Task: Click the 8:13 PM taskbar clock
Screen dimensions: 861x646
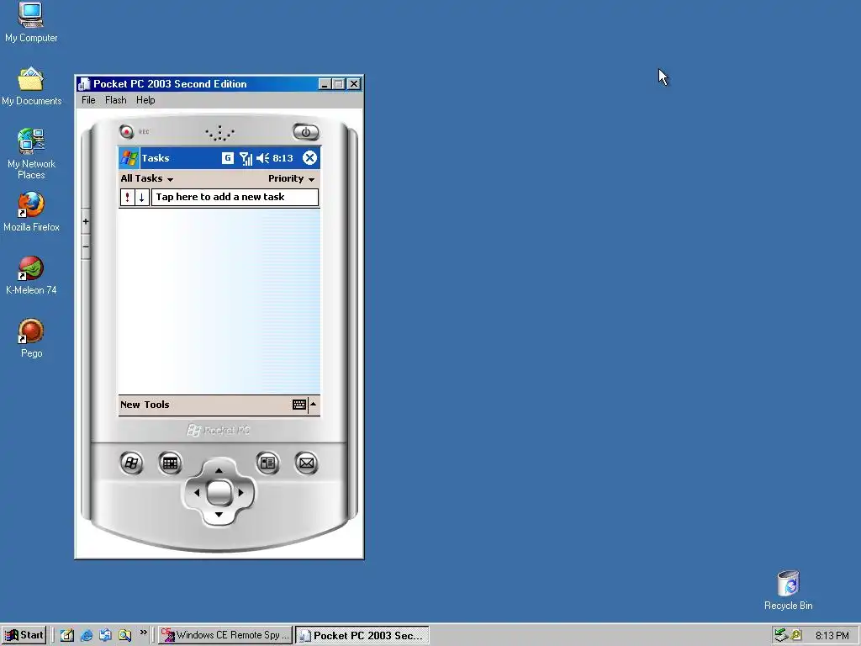Action: point(832,636)
